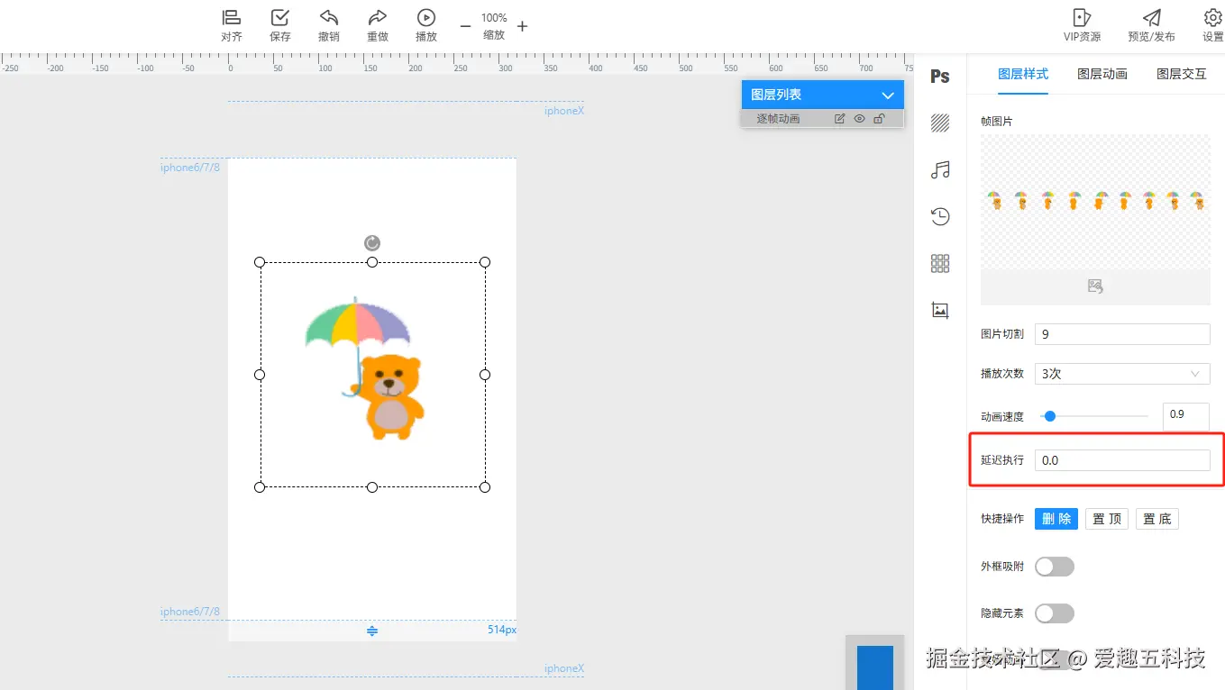This screenshot has width=1225, height=690.
Task: Select the 逐帧动画 layer row
Action: coord(822,119)
